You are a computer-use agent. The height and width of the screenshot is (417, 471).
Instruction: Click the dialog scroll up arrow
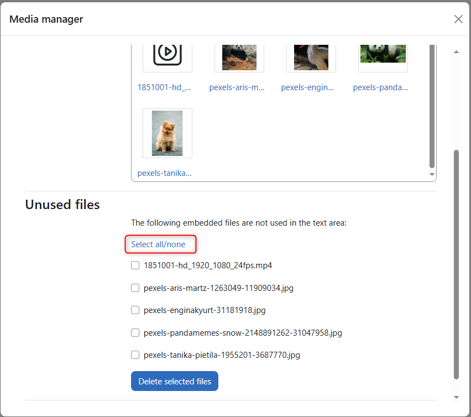pos(456,51)
